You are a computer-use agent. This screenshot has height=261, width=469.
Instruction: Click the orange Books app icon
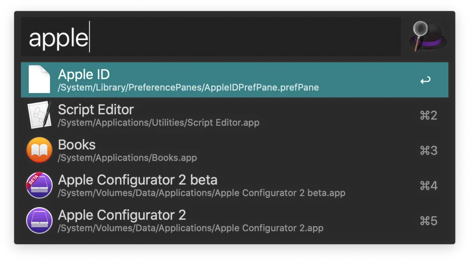(39, 151)
